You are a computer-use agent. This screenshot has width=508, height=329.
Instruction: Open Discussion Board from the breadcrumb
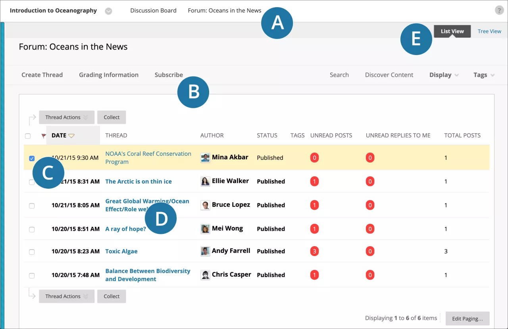[153, 10]
